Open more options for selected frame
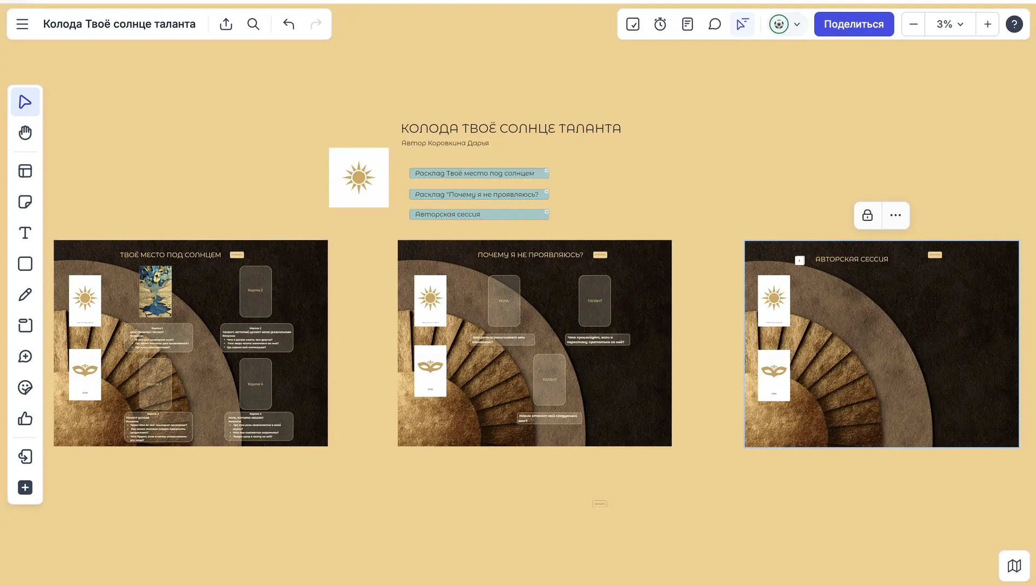This screenshot has height=586, width=1036. click(896, 215)
